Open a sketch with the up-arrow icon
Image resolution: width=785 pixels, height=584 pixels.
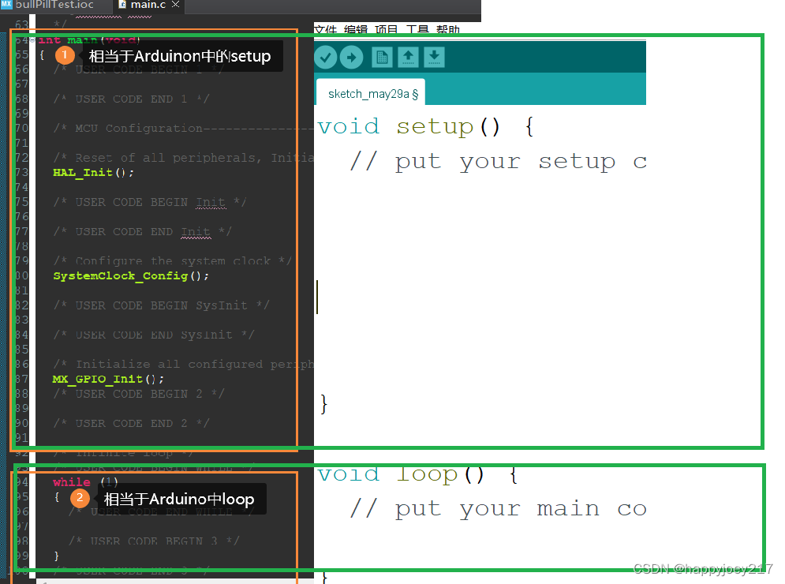pos(408,57)
